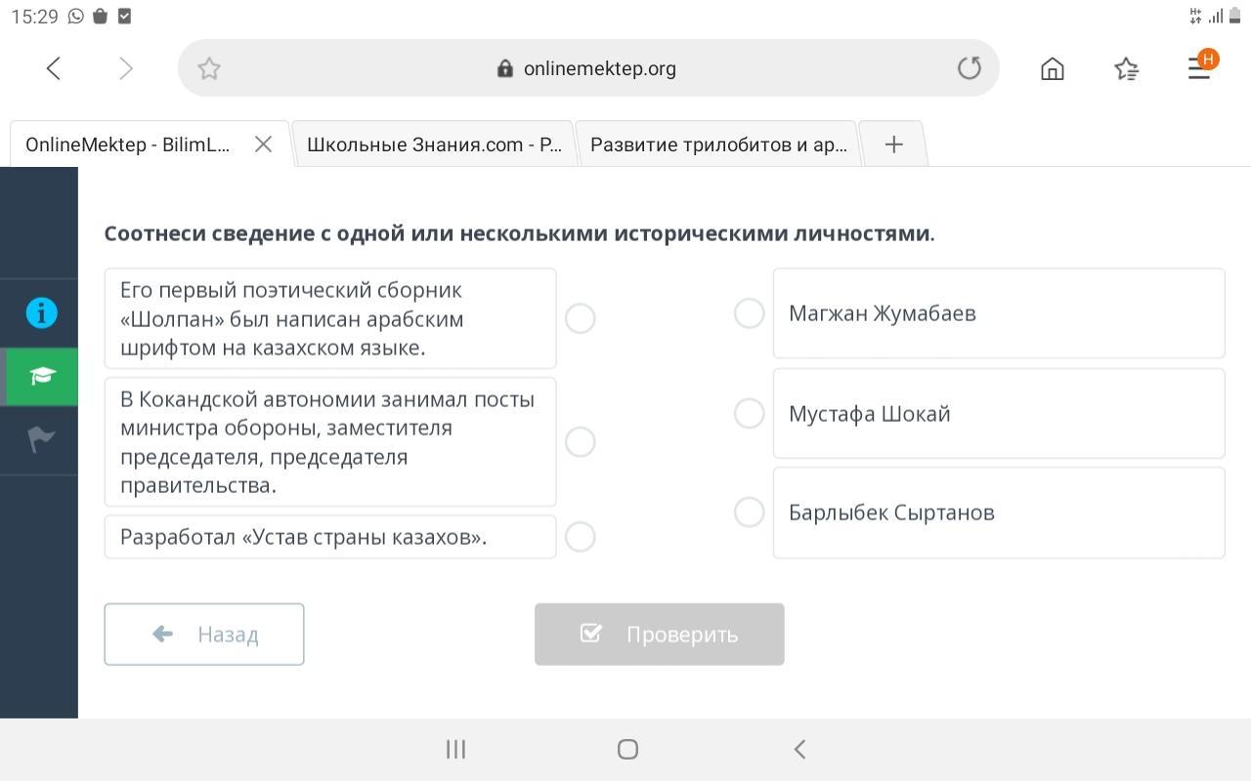Switch to Школьные Знания.com tab
The width and height of the screenshot is (1251, 781).
[434, 144]
